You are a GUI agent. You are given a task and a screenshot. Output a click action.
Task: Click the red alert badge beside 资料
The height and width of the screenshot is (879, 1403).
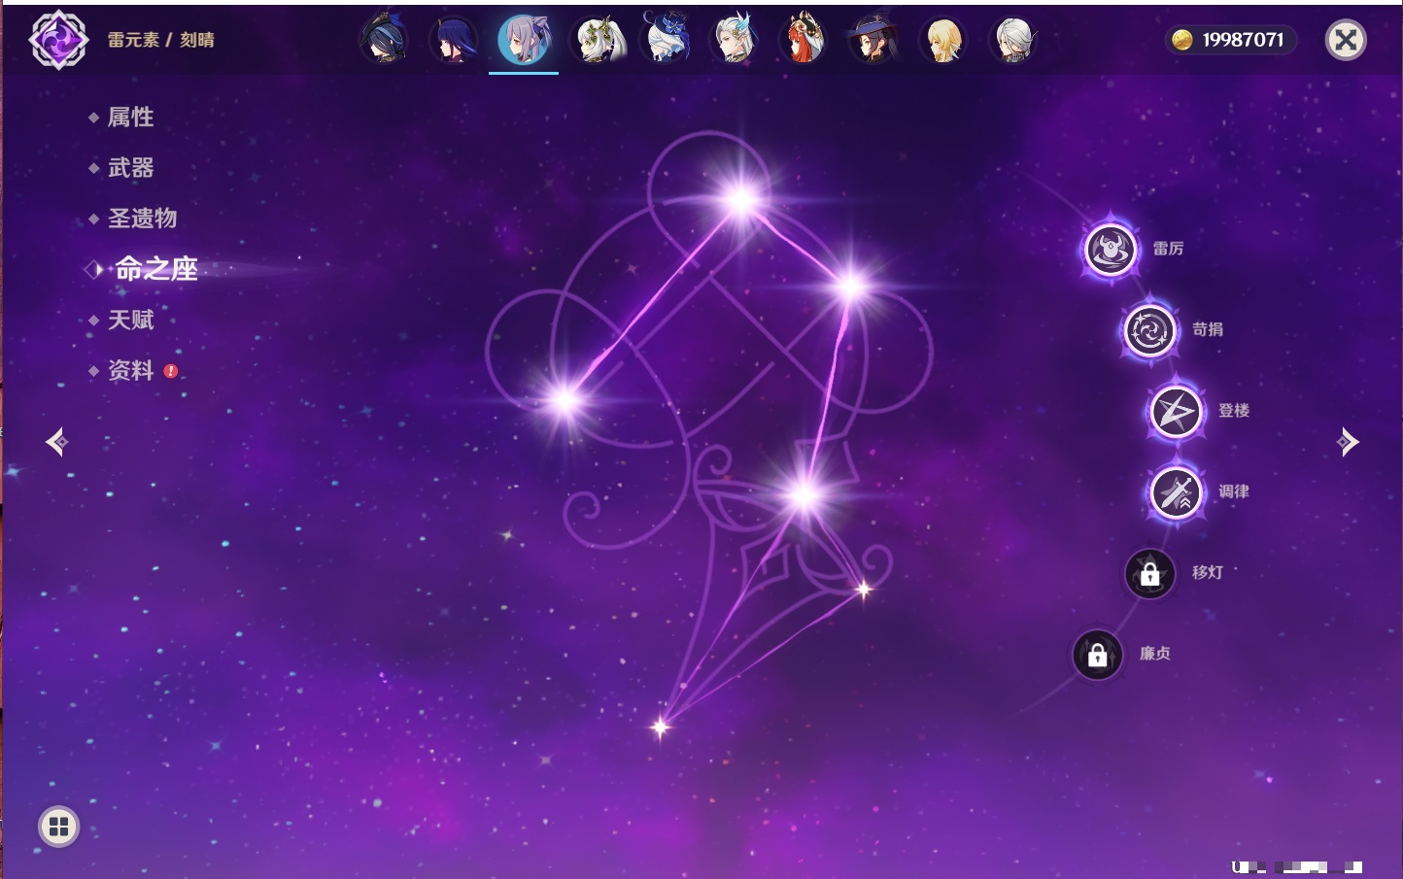[171, 371]
